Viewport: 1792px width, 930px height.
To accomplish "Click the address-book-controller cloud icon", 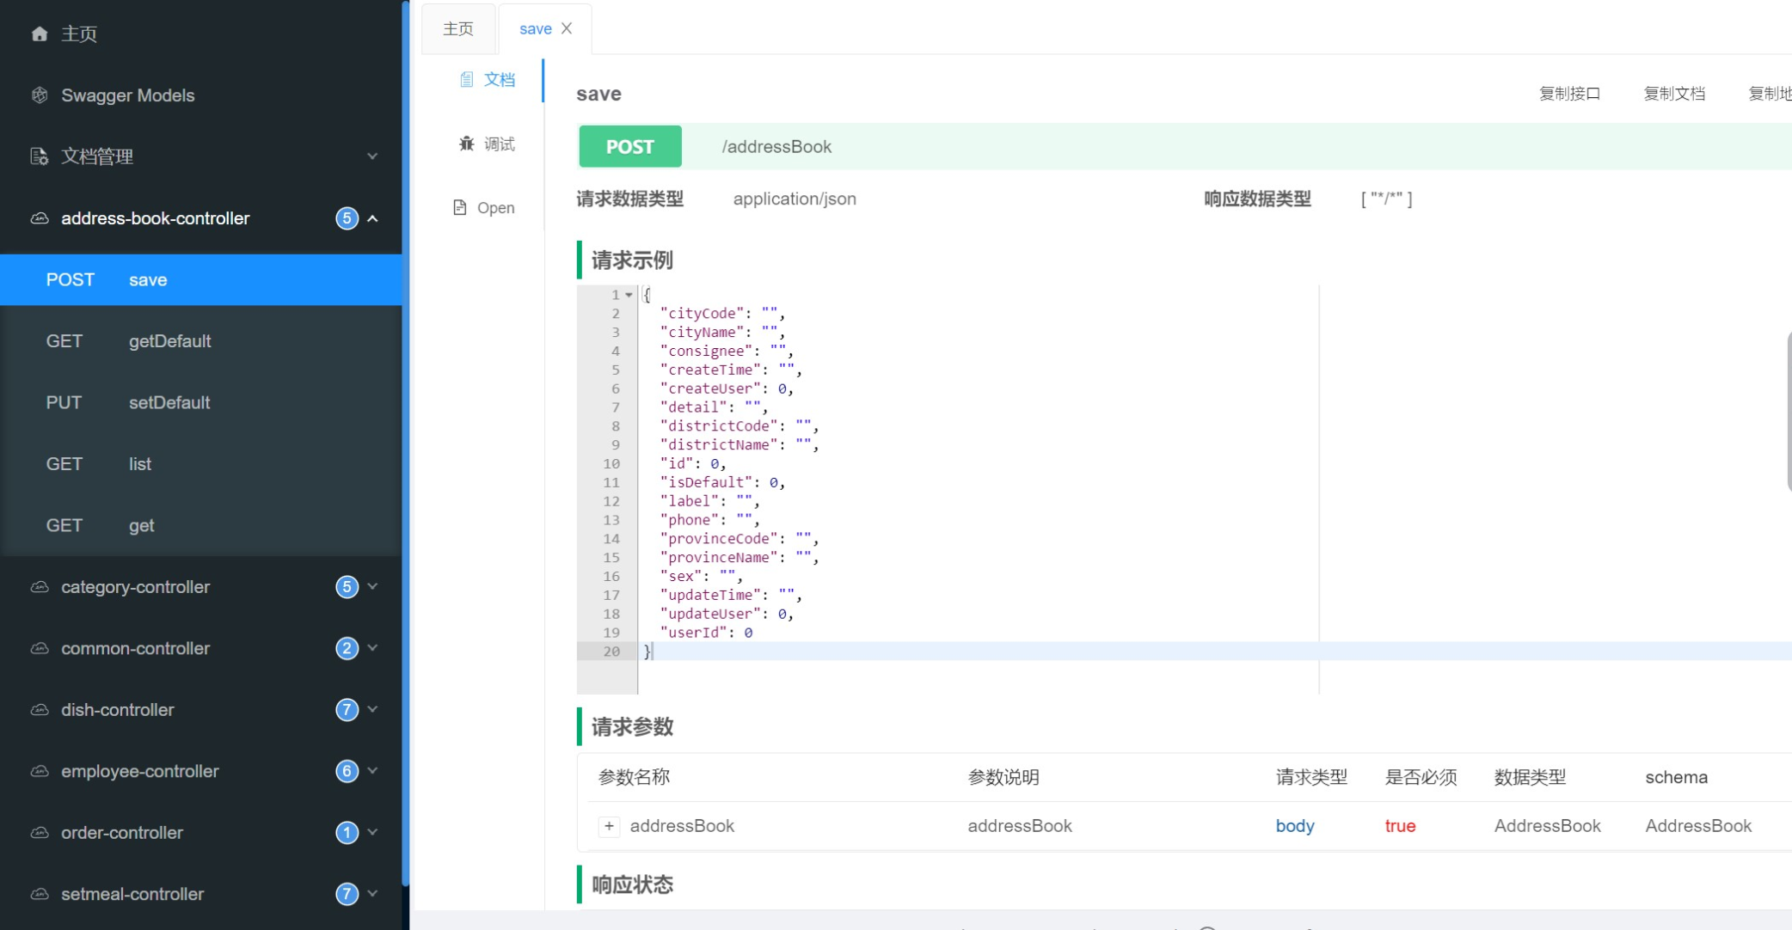I will (40, 218).
